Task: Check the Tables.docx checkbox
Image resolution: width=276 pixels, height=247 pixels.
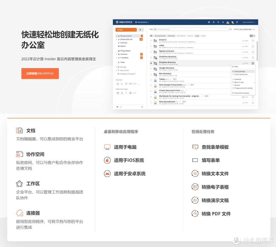Action: tap(151, 80)
